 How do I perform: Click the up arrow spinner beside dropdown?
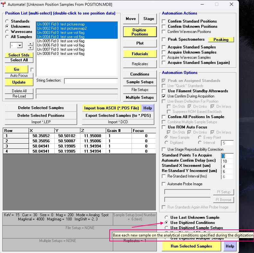[x=30, y=44]
